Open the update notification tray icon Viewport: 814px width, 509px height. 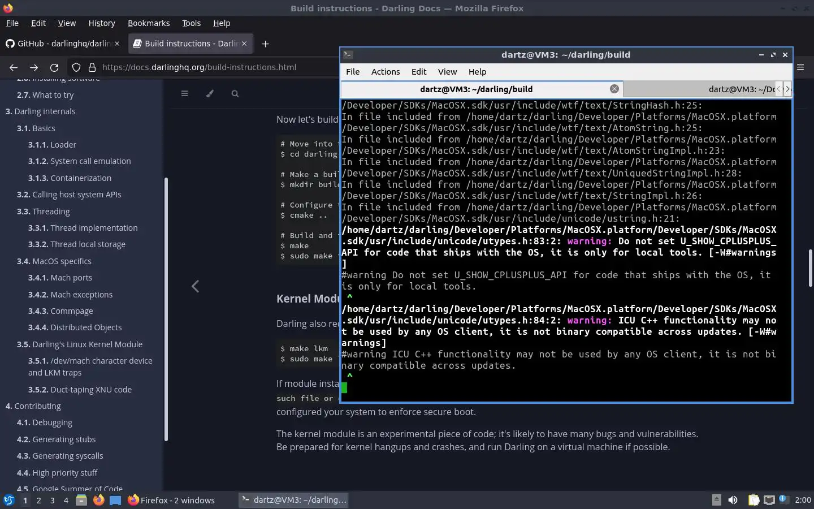(783, 499)
